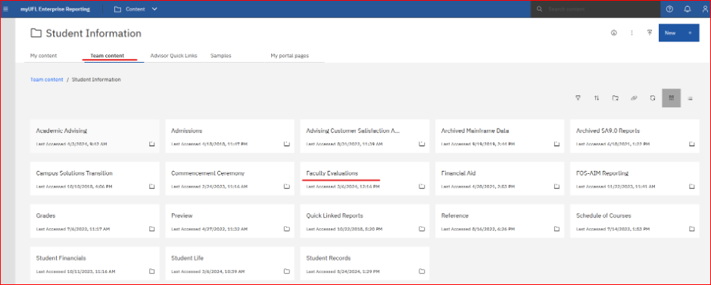Click the upload files arrow icon
711x285 pixels.
coord(650,33)
